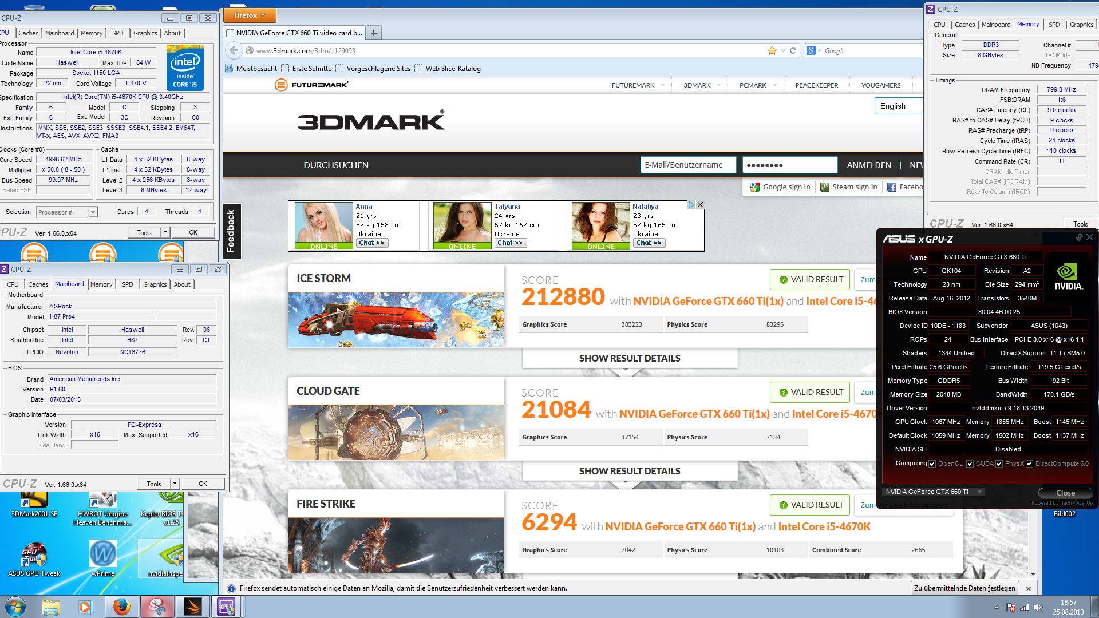Open ASUS GPU Tweak desktop icon
Viewport: 1099px width, 618px height.
[34, 559]
